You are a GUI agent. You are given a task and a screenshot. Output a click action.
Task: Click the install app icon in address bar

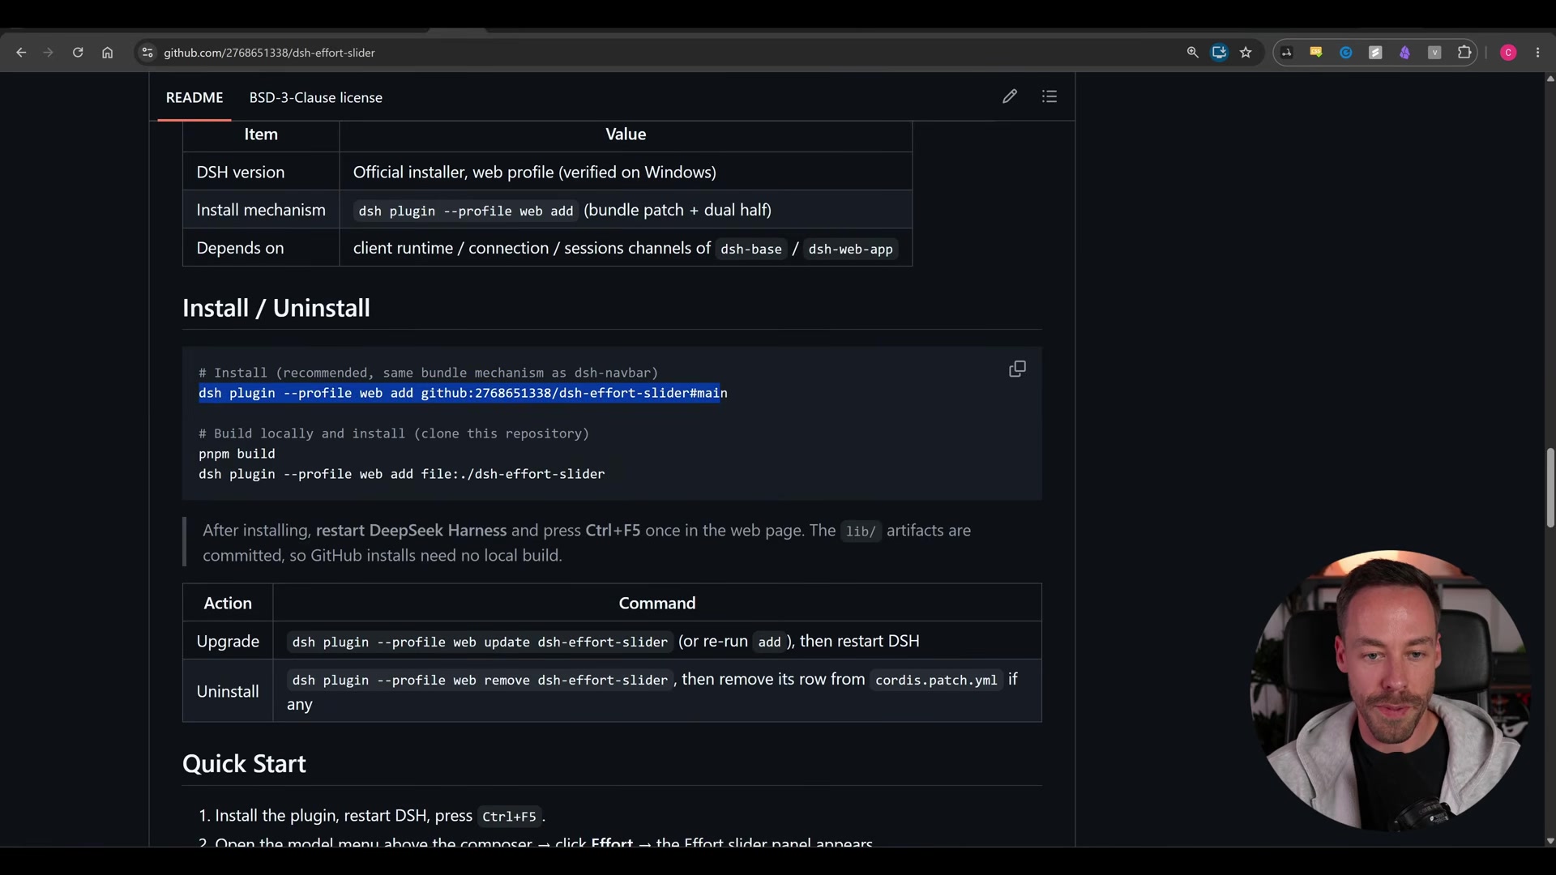pos(1219,53)
